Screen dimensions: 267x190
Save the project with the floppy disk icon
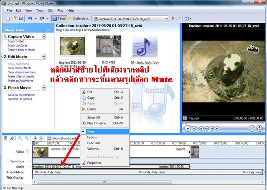tap(20, 18)
